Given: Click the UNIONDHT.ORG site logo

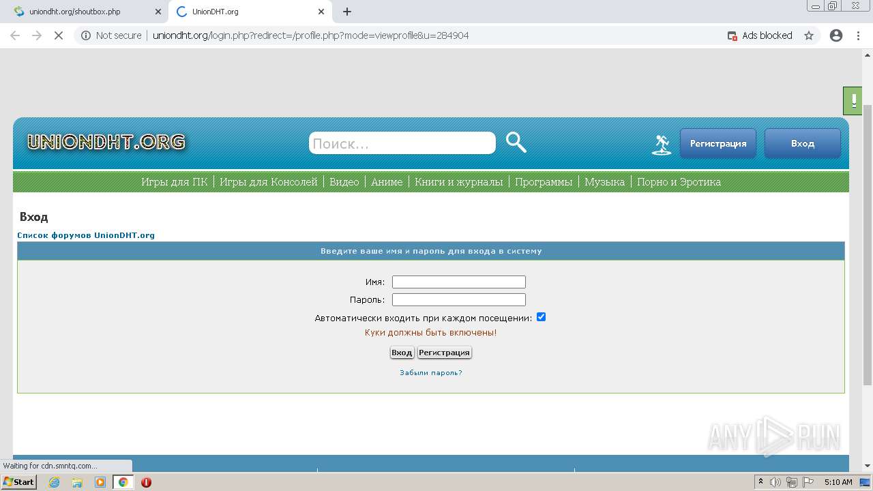Looking at the screenshot, I should click(x=106, y=142).
